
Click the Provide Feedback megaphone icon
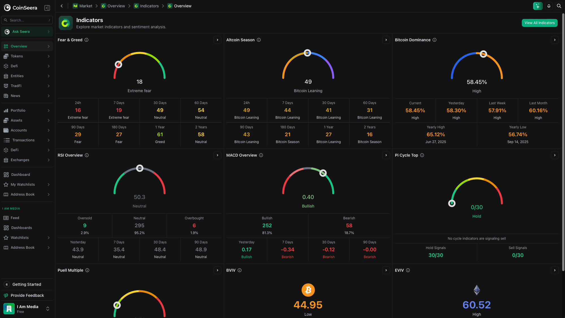click(x=6, y=295)
